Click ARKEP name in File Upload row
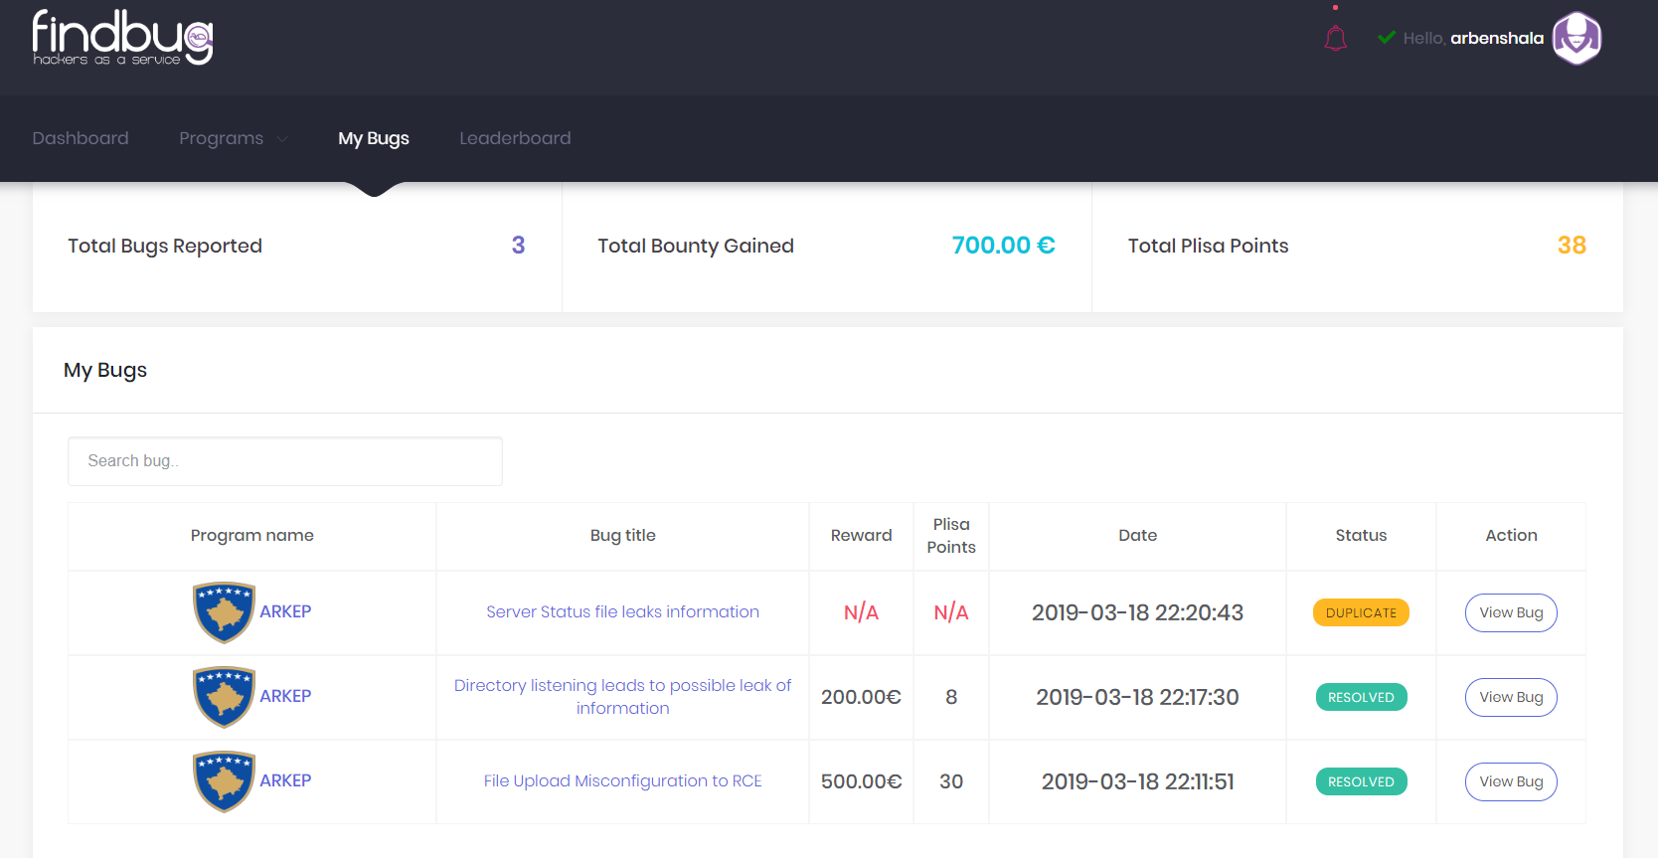The height and width of the screenshot is (858, 1658). (x=285, y=780)
